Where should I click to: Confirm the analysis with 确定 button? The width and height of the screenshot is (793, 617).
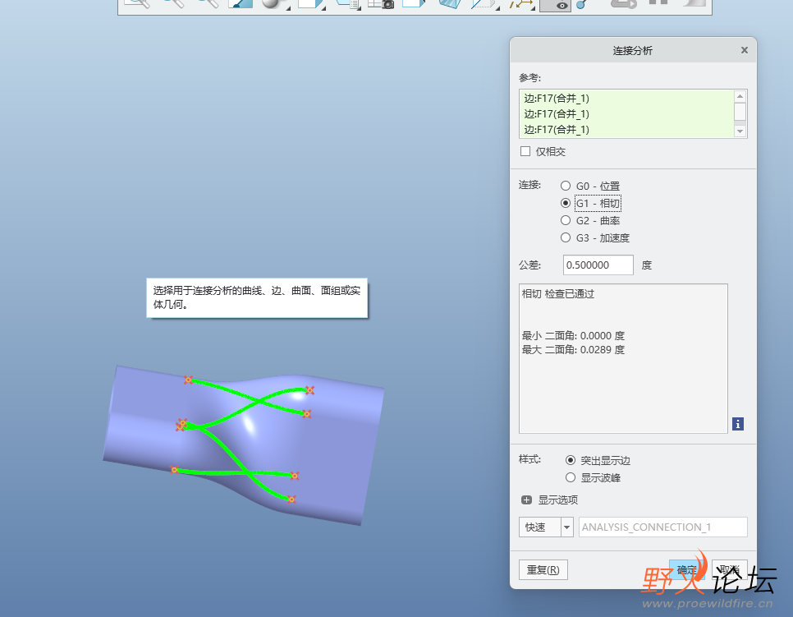[x=686, y=569]
